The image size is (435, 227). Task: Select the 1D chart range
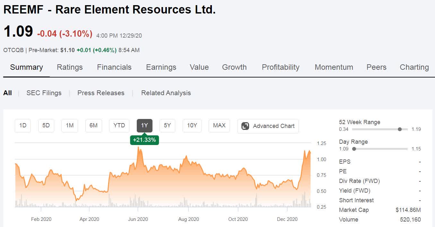click(22, 126)
